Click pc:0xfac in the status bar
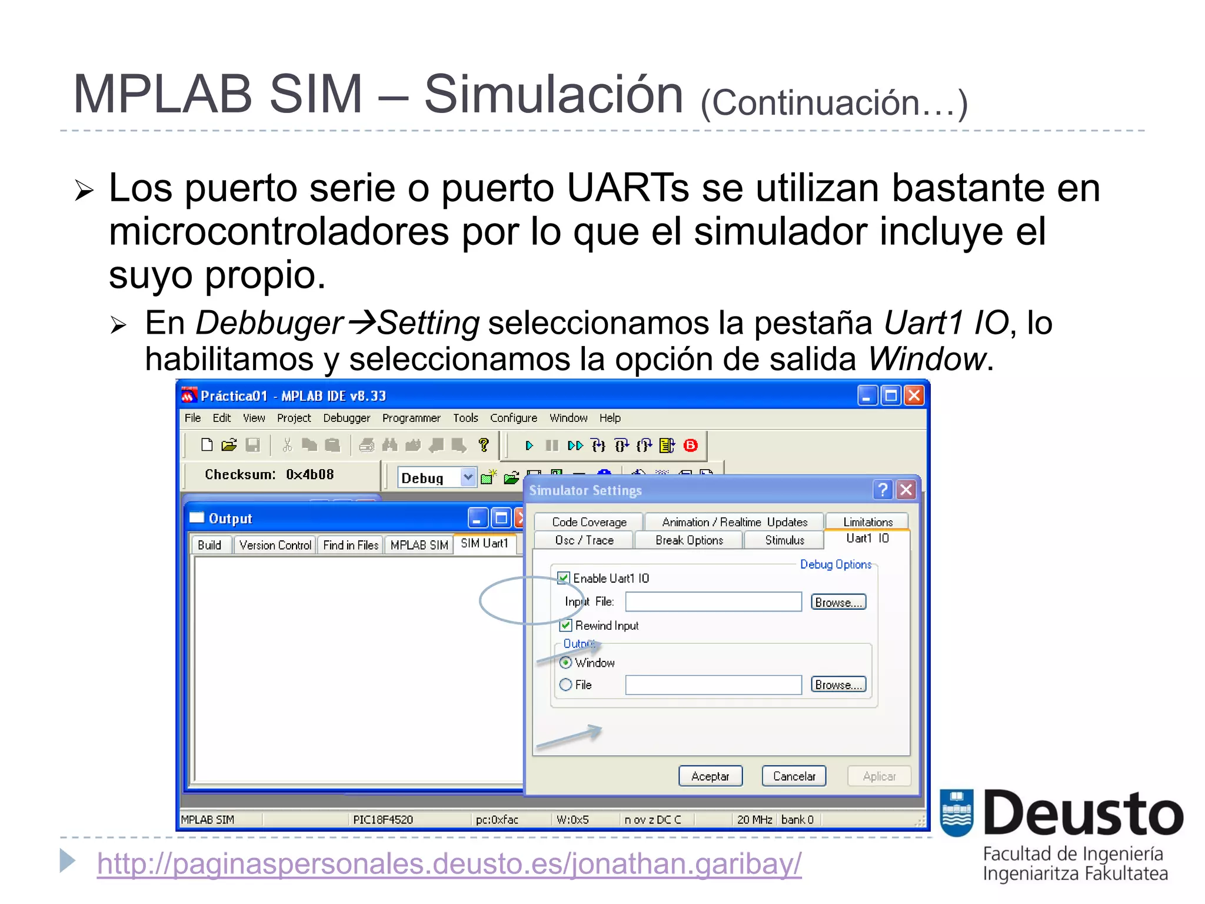The width and height of the screenshot is (1205, 904). (497, 819)
